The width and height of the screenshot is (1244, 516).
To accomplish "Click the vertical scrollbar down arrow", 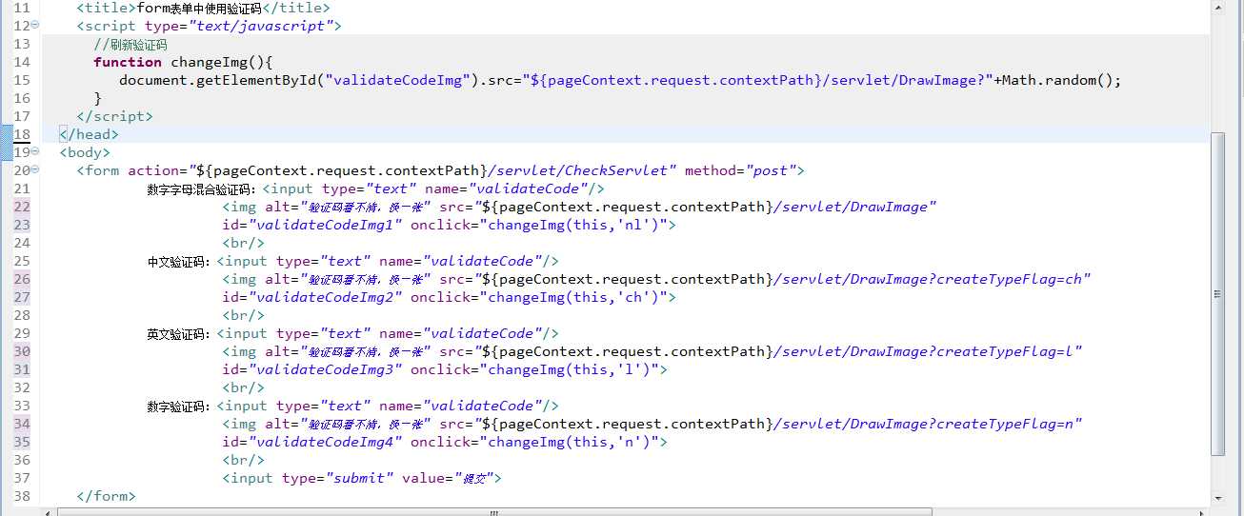I will 1218,498.
